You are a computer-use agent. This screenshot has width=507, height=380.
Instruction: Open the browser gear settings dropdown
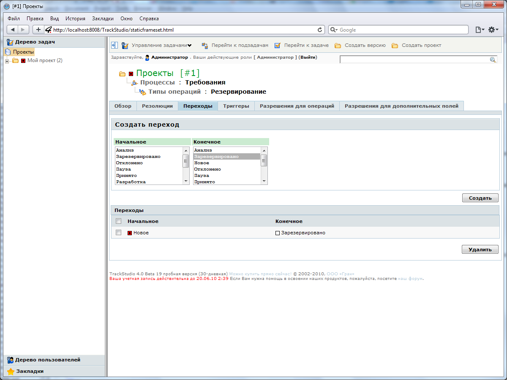coord(493,30)
